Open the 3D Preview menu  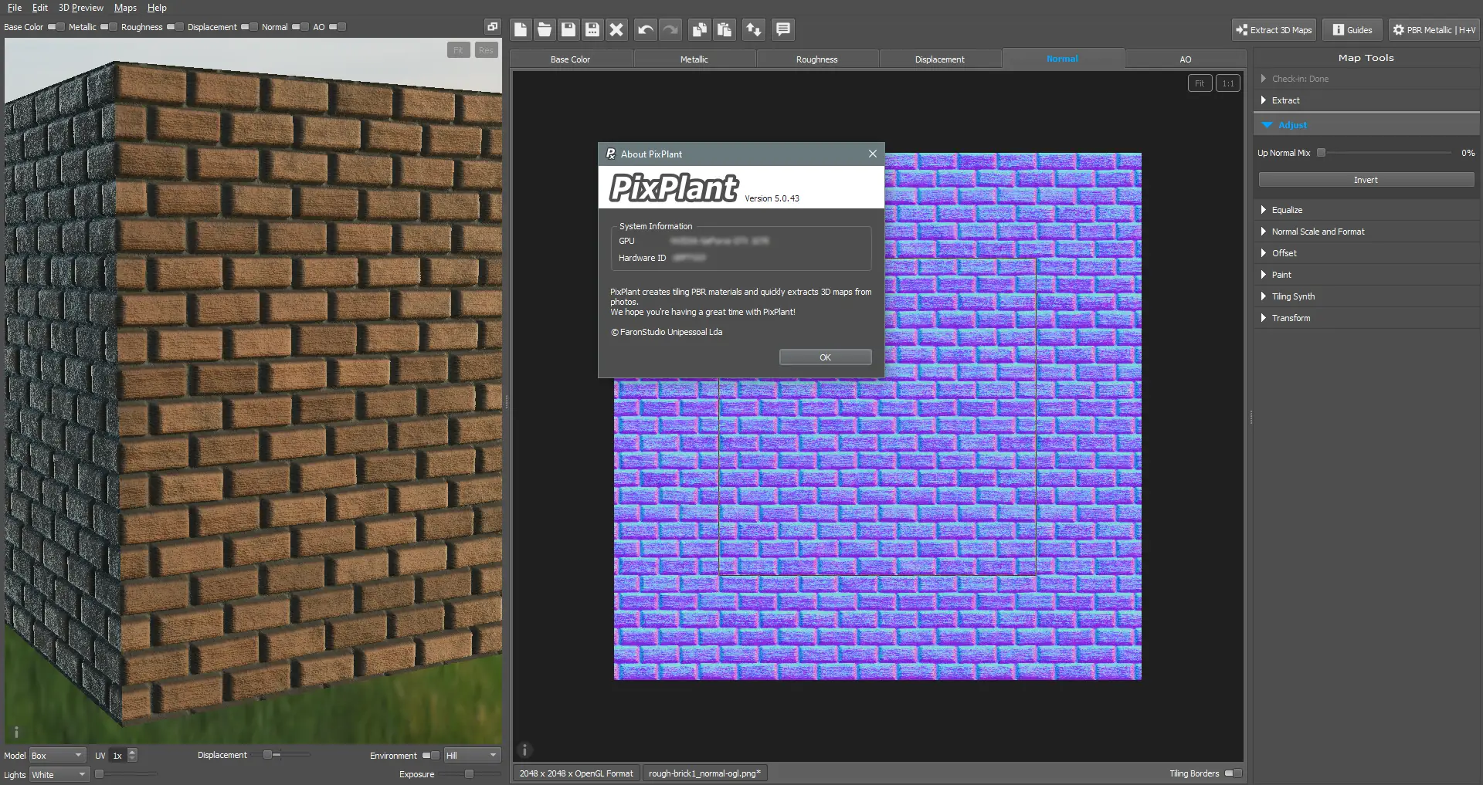[x=81, y=8]
